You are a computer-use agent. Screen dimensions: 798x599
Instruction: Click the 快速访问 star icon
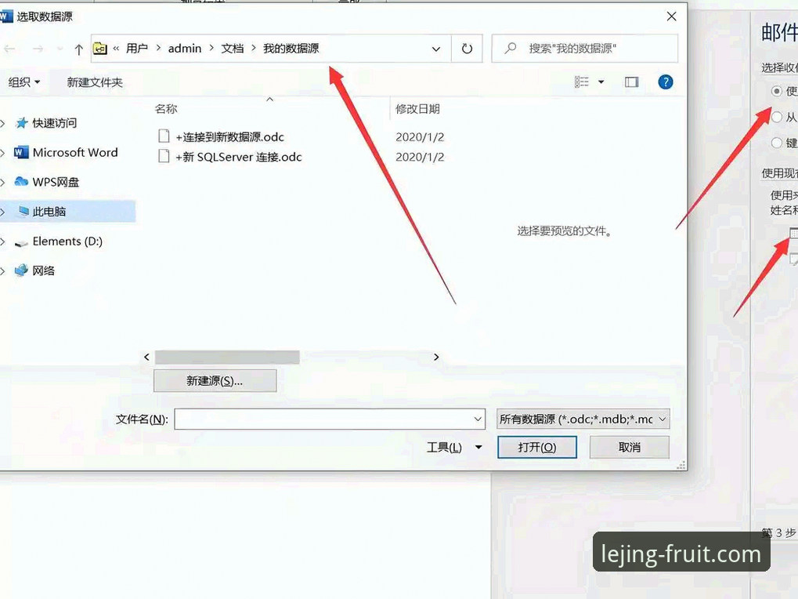21,123
